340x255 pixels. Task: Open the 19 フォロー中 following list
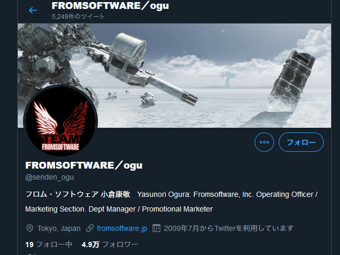click(49, 245)
